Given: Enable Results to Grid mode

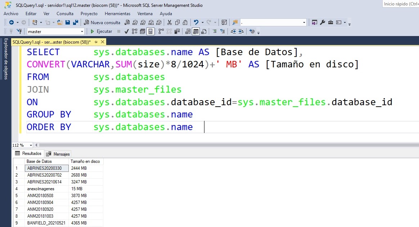Looking at the screenshot, I should tap(195, 31).
